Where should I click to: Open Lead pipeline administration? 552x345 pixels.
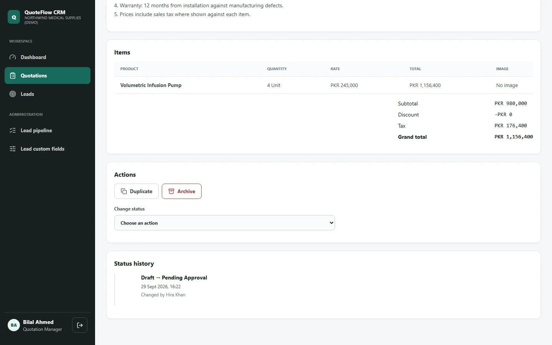[48, 130]
